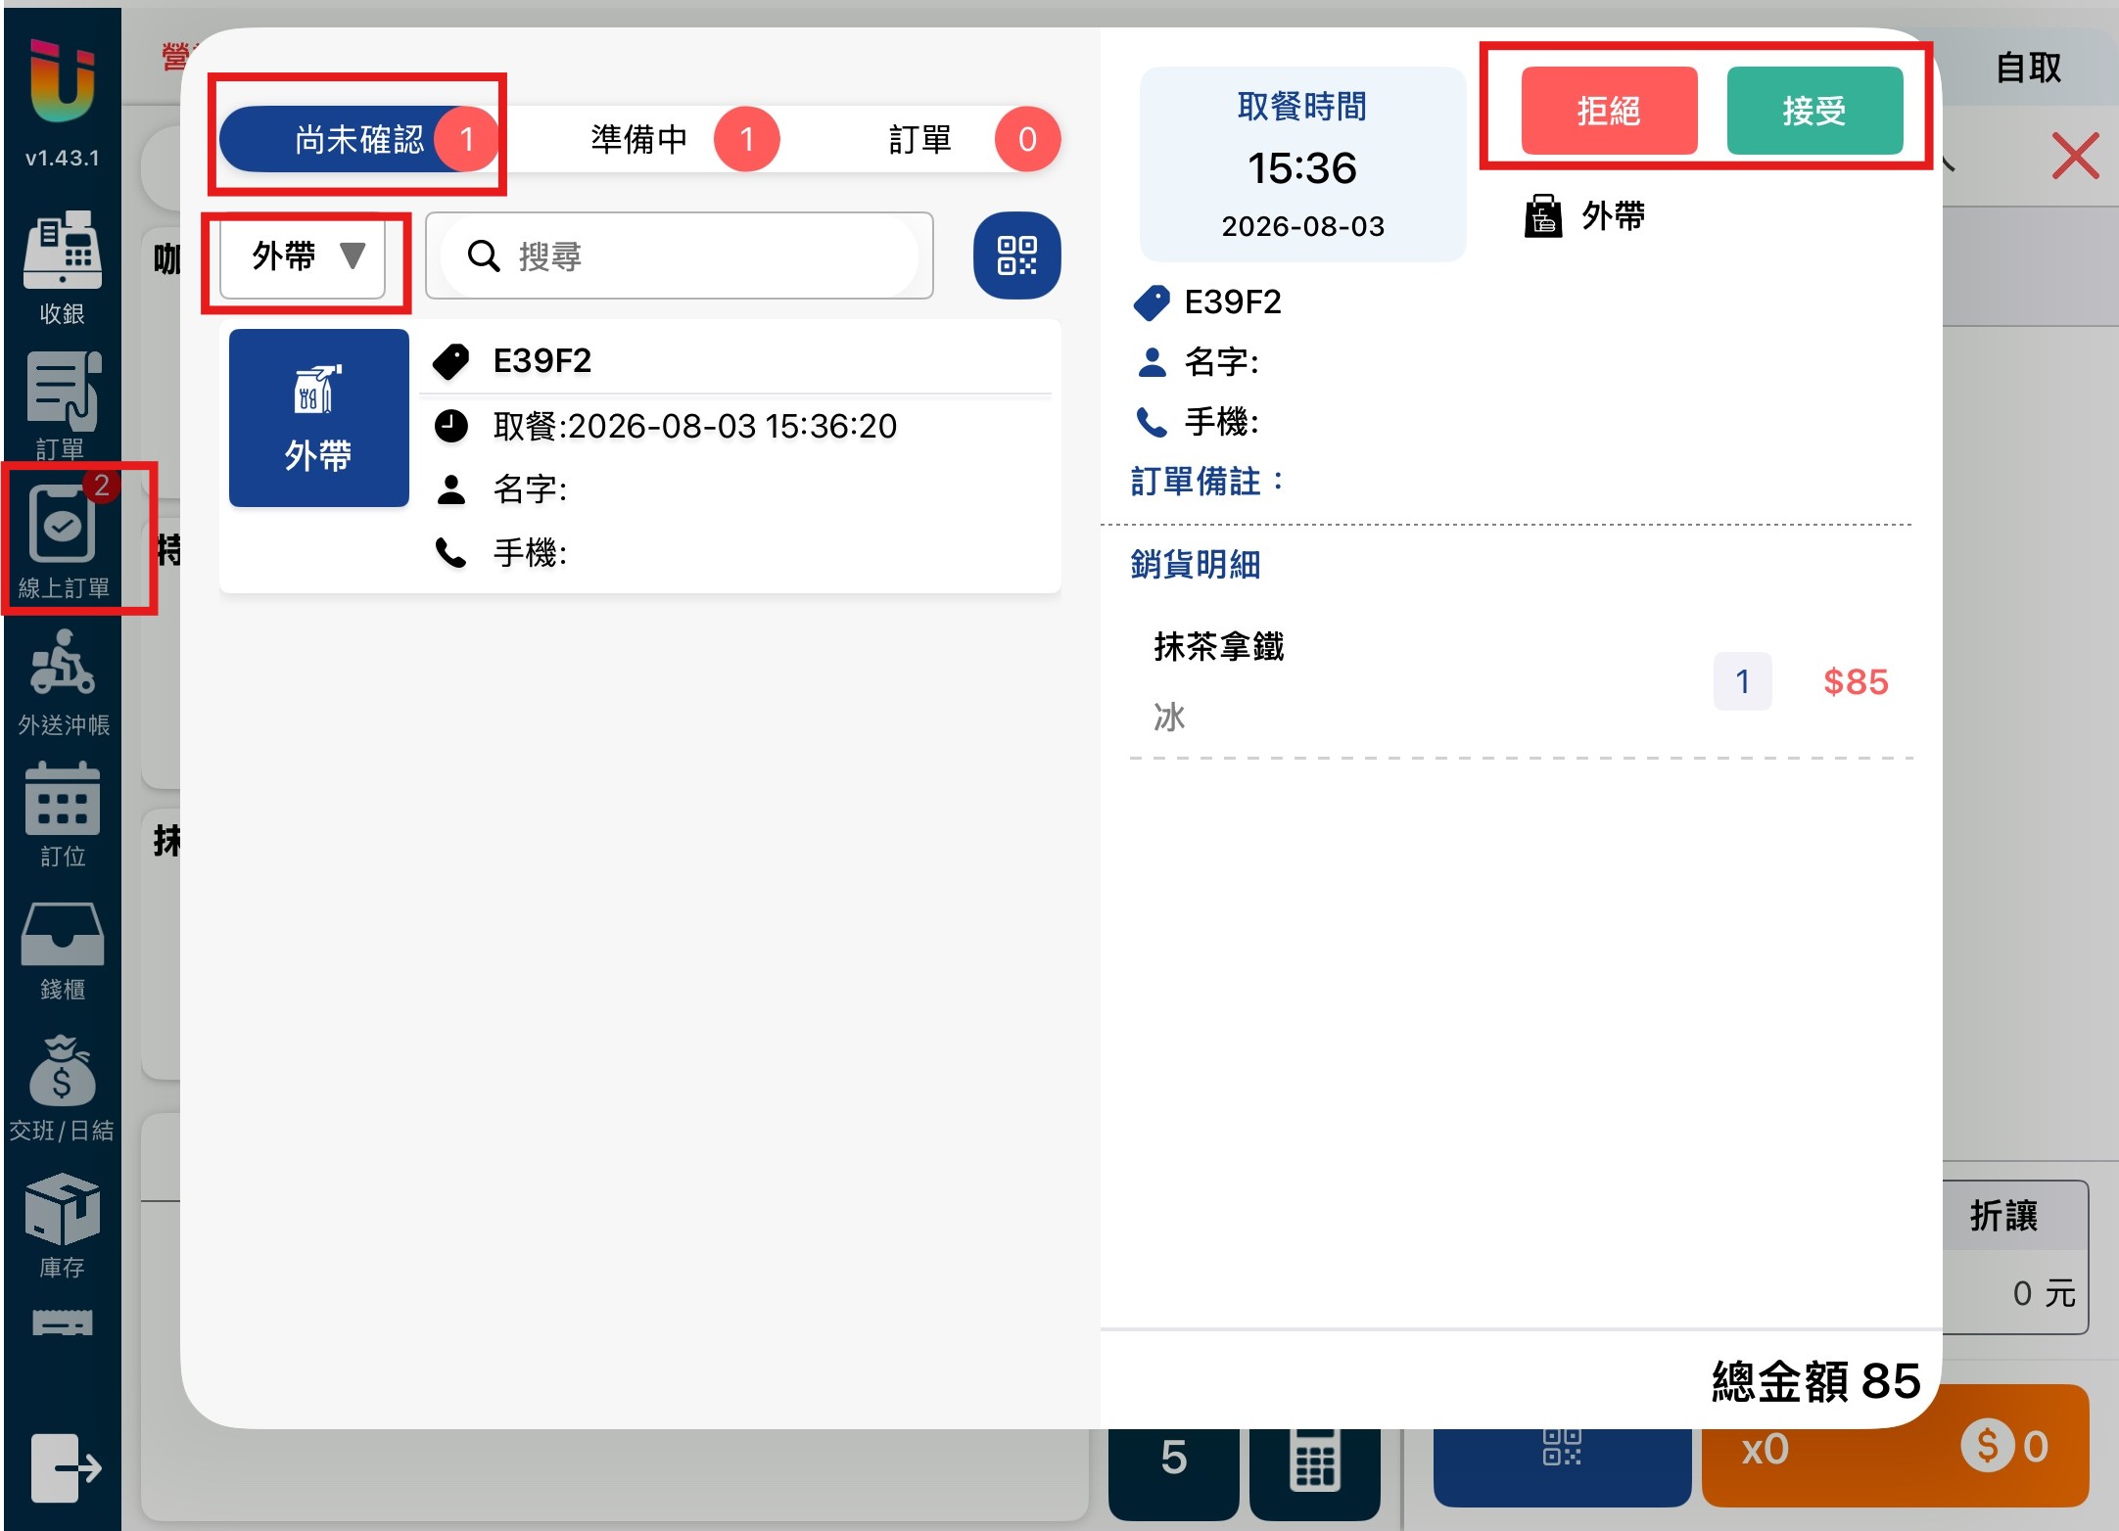Click the 名字 field in order details panel
Screen dimensions: 2119x1531
[1198, 361]
